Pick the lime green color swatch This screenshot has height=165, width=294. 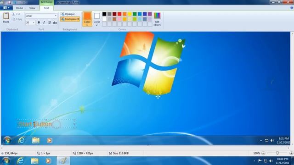pyautogui.click(x=135, y=19)
